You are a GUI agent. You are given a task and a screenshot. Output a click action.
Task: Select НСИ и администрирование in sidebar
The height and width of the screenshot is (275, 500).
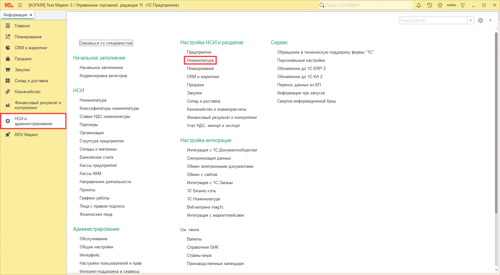[x=33, y=121]
